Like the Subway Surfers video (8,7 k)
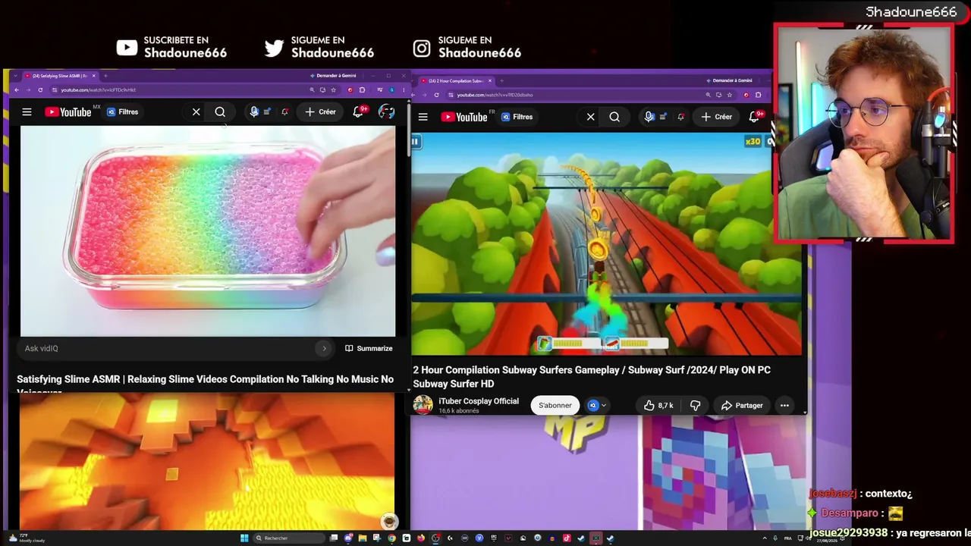Image resolution: width=971 pixels, height=546 pixels. 658,405
